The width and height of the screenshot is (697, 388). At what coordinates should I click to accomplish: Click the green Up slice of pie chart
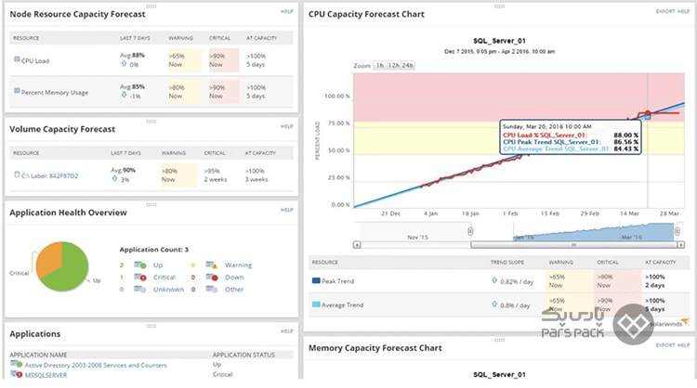[69, 272]
